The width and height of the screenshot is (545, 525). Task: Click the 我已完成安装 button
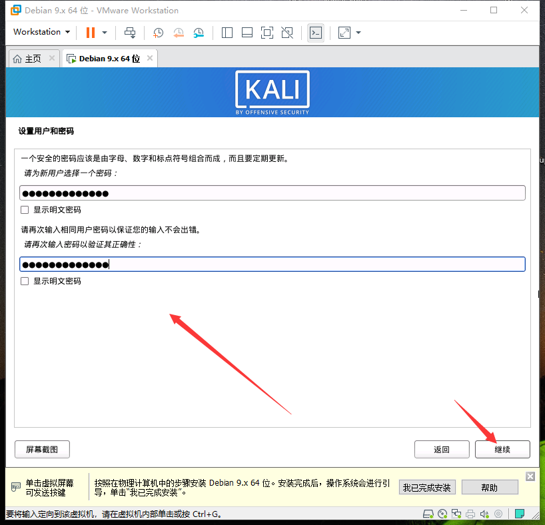pos(427,488)
